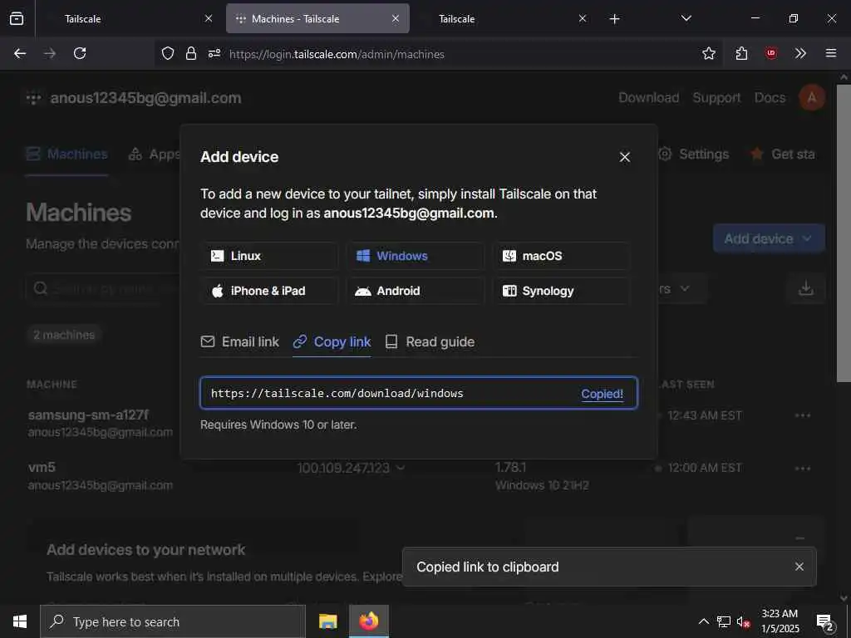The image size is (851, 638).
Task: Click the machine search field
Action: coord(103,288)
